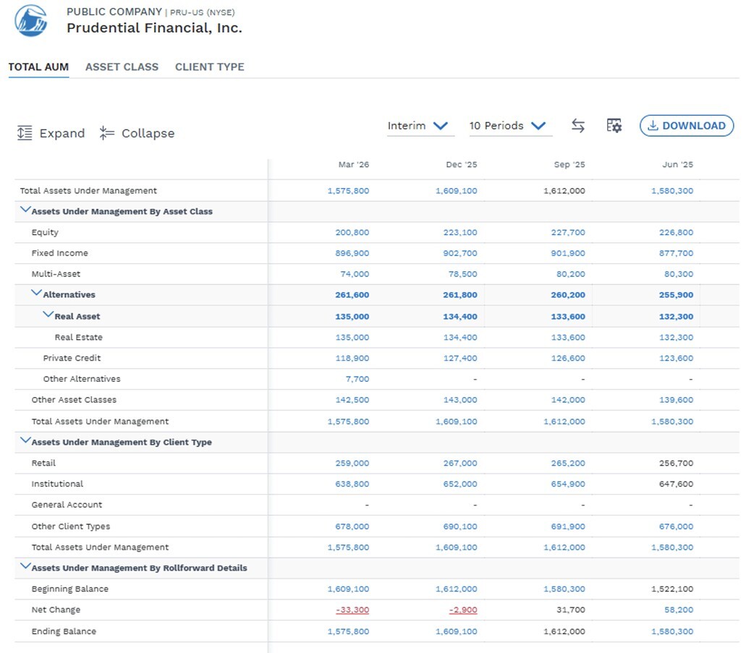Collapse Assets Under Management By Asset Class
The height and width of the screenshot is (653, 746).
coord(25,210)
